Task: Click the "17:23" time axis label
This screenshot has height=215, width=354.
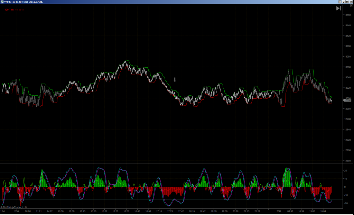Action: tap(170, 212)
